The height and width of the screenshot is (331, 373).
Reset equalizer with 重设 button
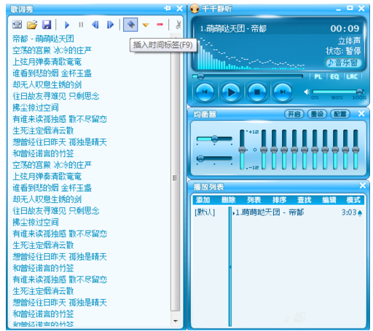[317, 114]
